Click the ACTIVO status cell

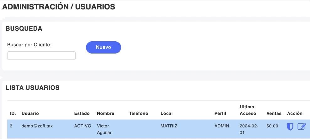click(83, 126)
